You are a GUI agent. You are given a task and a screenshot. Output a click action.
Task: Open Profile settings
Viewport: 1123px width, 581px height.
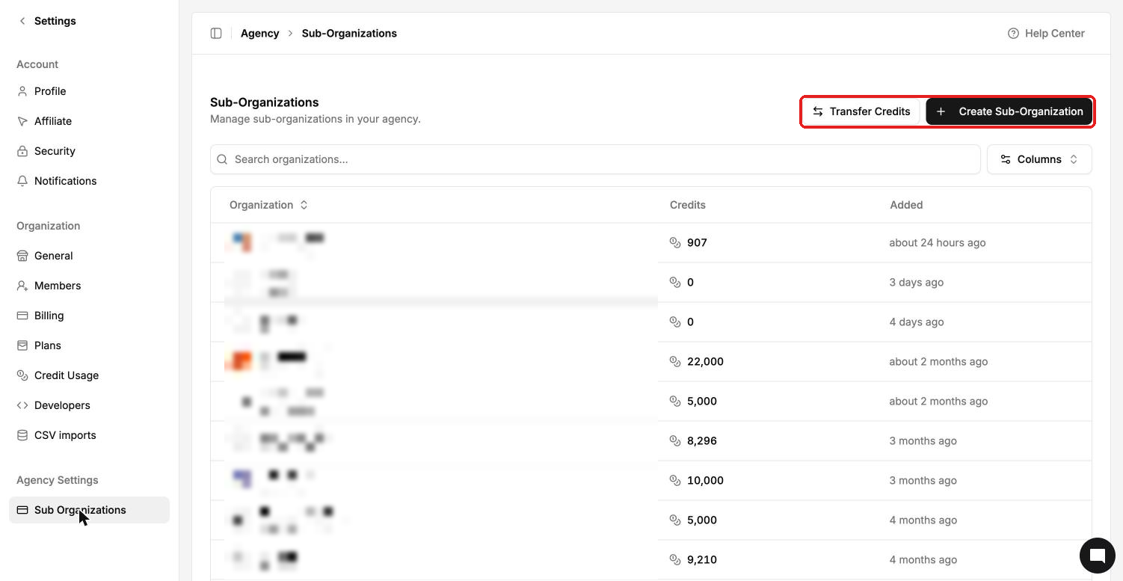(89, 91)
